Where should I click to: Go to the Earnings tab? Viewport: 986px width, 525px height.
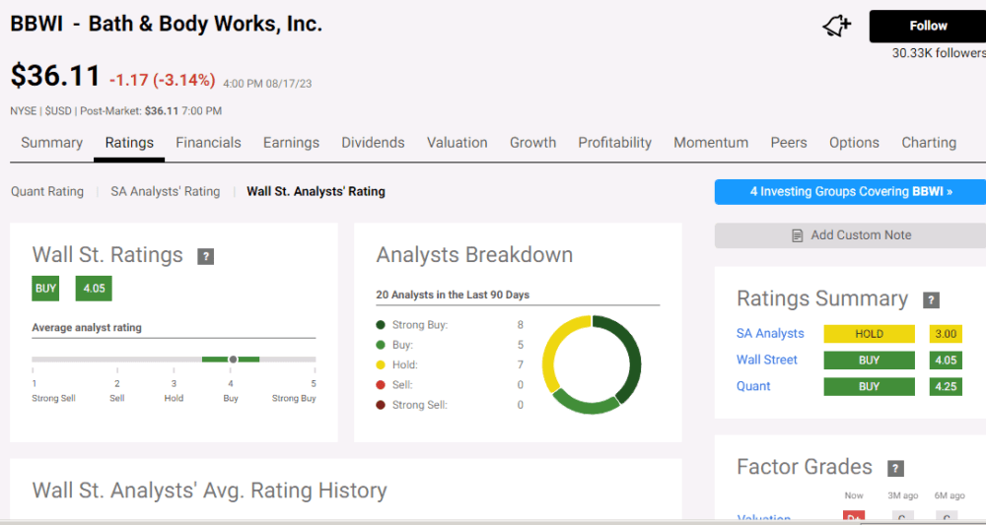pos(291,143)
